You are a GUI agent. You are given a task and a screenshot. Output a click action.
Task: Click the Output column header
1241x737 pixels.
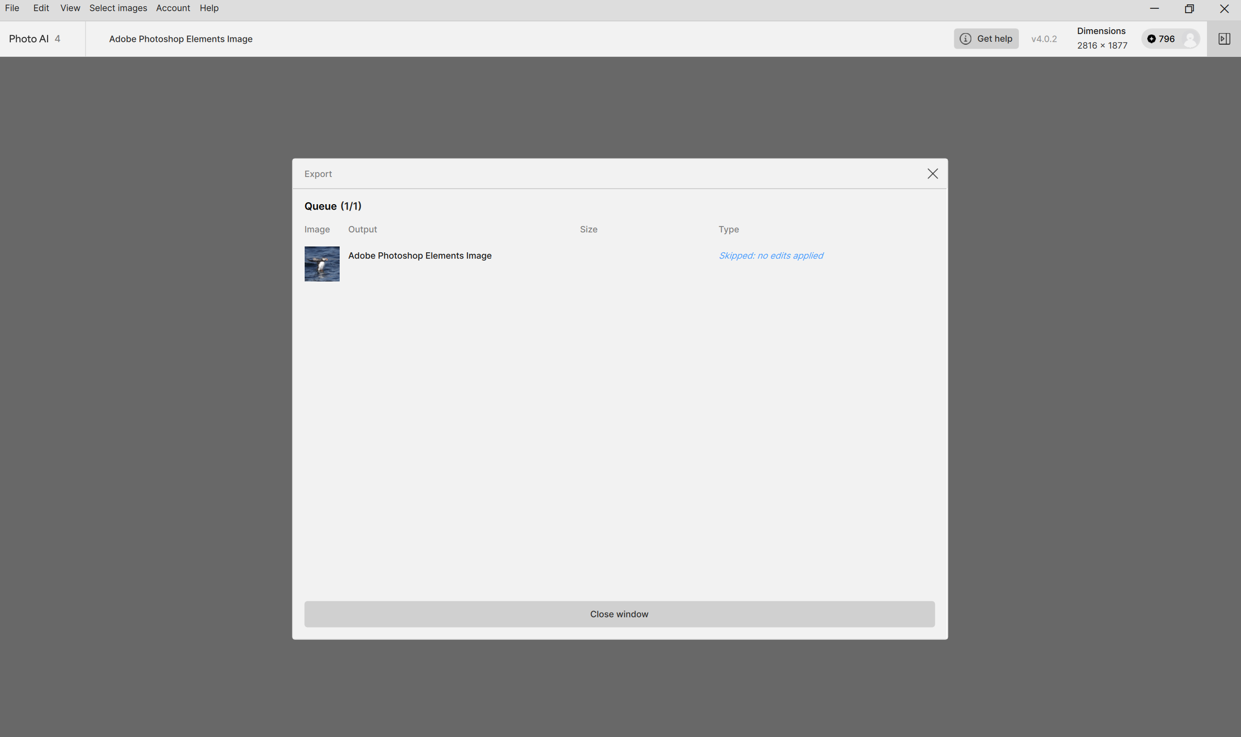coord(362,229)
